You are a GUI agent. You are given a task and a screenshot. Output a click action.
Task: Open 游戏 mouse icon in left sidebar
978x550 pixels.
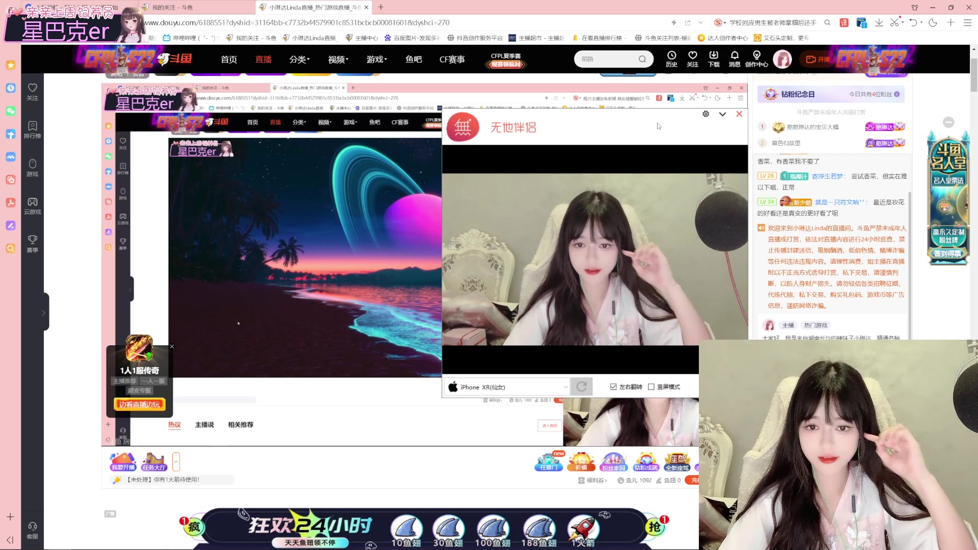[x=33, y=168]
